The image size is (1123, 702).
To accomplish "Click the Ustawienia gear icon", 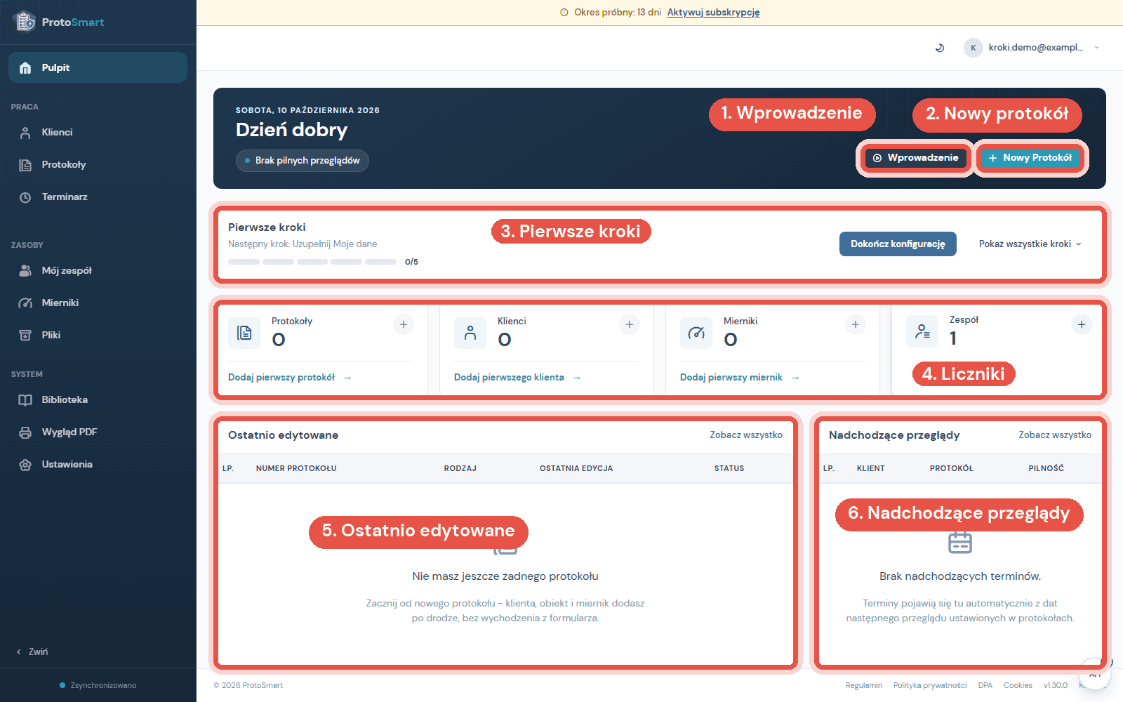I will point(25,464).
